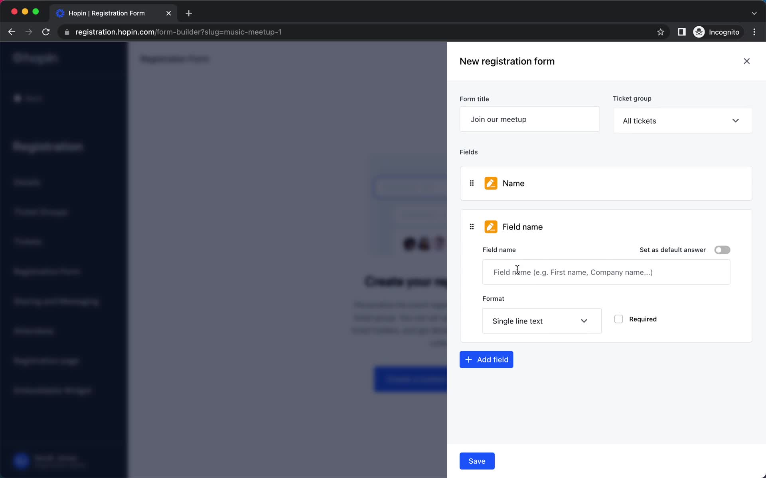Screen dimensions: 766x478
Task: Click the Name field drag handle icon
Action: pyautogui.click(x=472, y=183)
